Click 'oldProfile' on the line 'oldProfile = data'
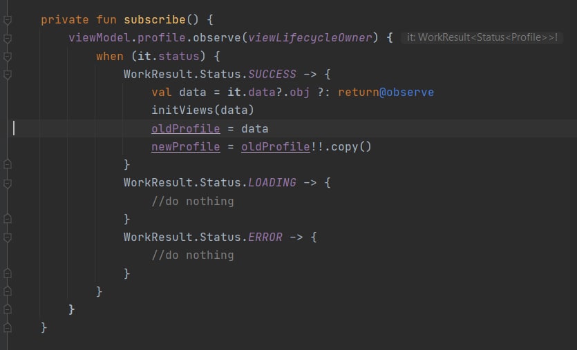The height and width of the screenshot is (350, 577). pyautogui.click(x=186, y=128)
